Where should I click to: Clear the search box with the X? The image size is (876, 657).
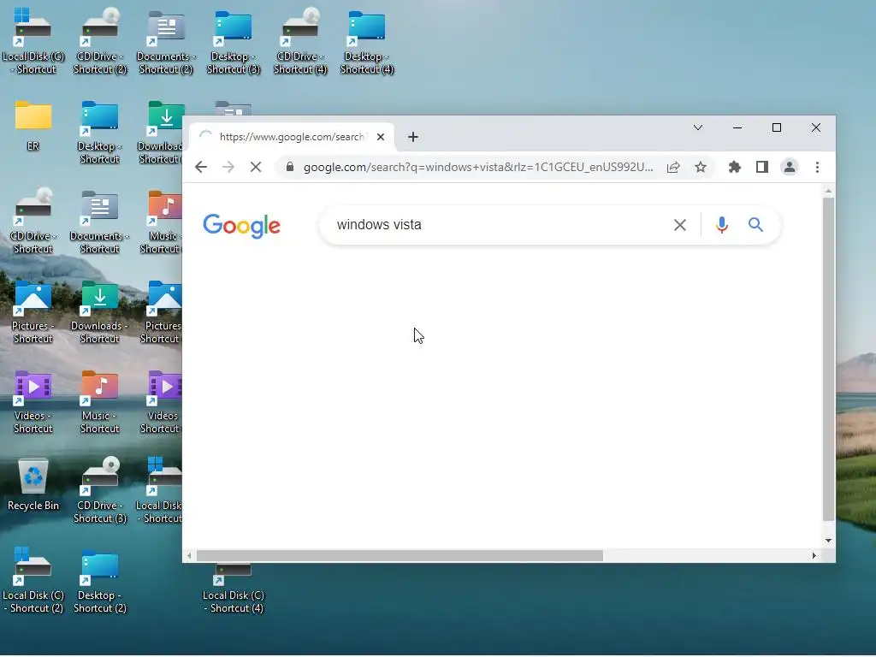pos(680,225)
